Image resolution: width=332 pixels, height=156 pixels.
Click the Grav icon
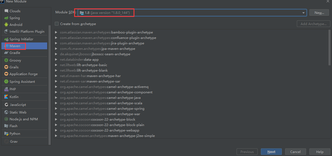pos(7,142)
